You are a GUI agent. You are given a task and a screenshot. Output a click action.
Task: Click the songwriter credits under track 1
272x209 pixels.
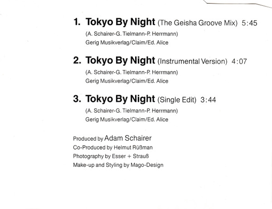tap(131, 35)
